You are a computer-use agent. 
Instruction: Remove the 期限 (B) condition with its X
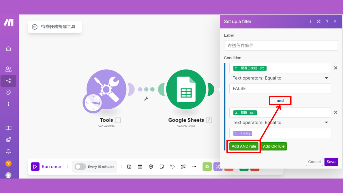[x=335, y=112]
